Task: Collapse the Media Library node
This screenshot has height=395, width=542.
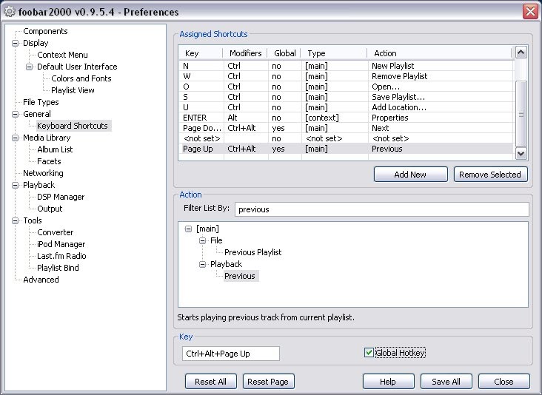Action: coord(16,138)
